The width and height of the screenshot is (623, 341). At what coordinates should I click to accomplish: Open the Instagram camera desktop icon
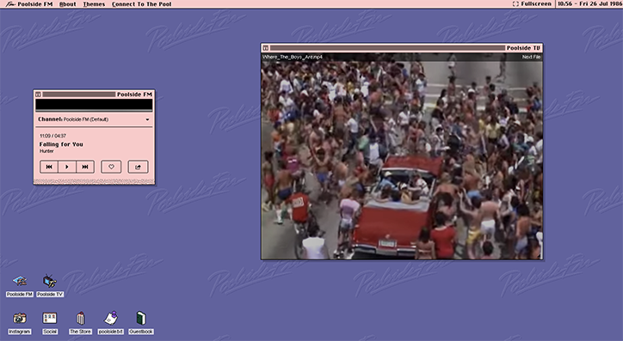click(x=20, y=323)
